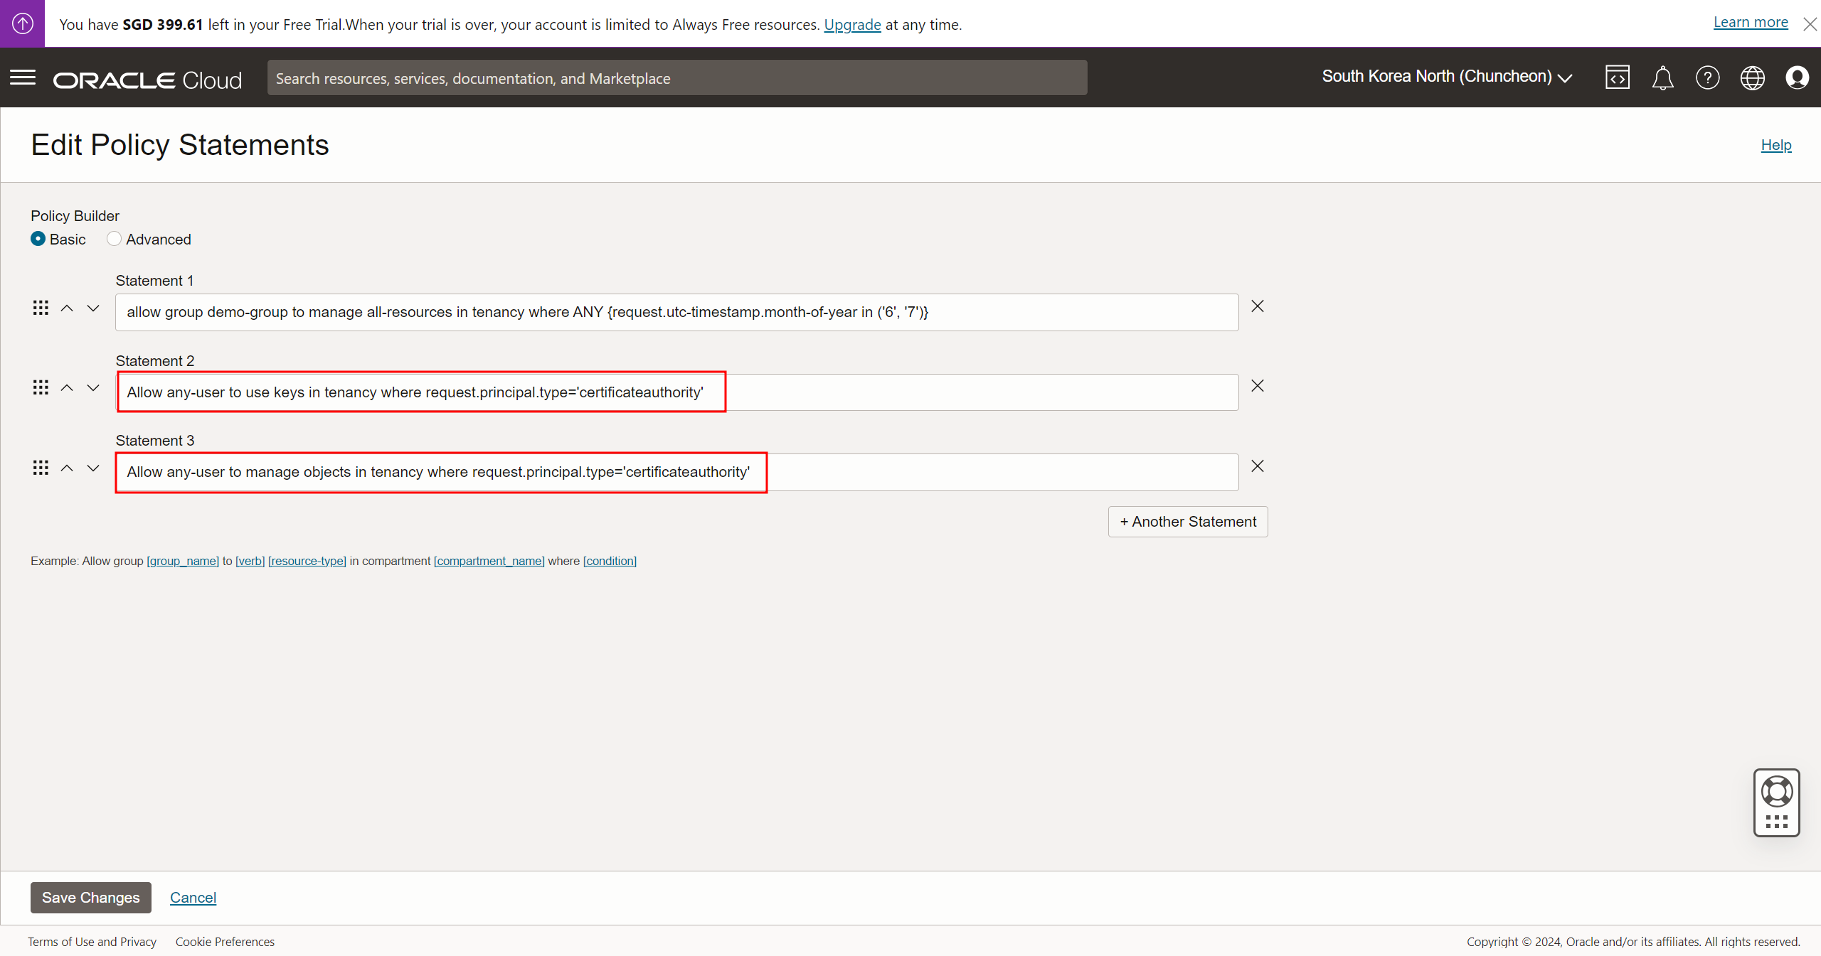This screenshot has width=1821, height=956.
Task: Open the announcements bell icon
Action: [x=1662, y=77]
